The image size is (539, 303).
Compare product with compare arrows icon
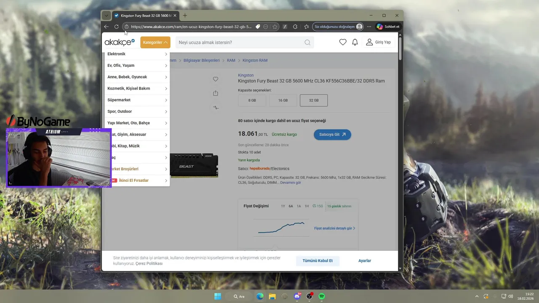click(x=216, y=107)
